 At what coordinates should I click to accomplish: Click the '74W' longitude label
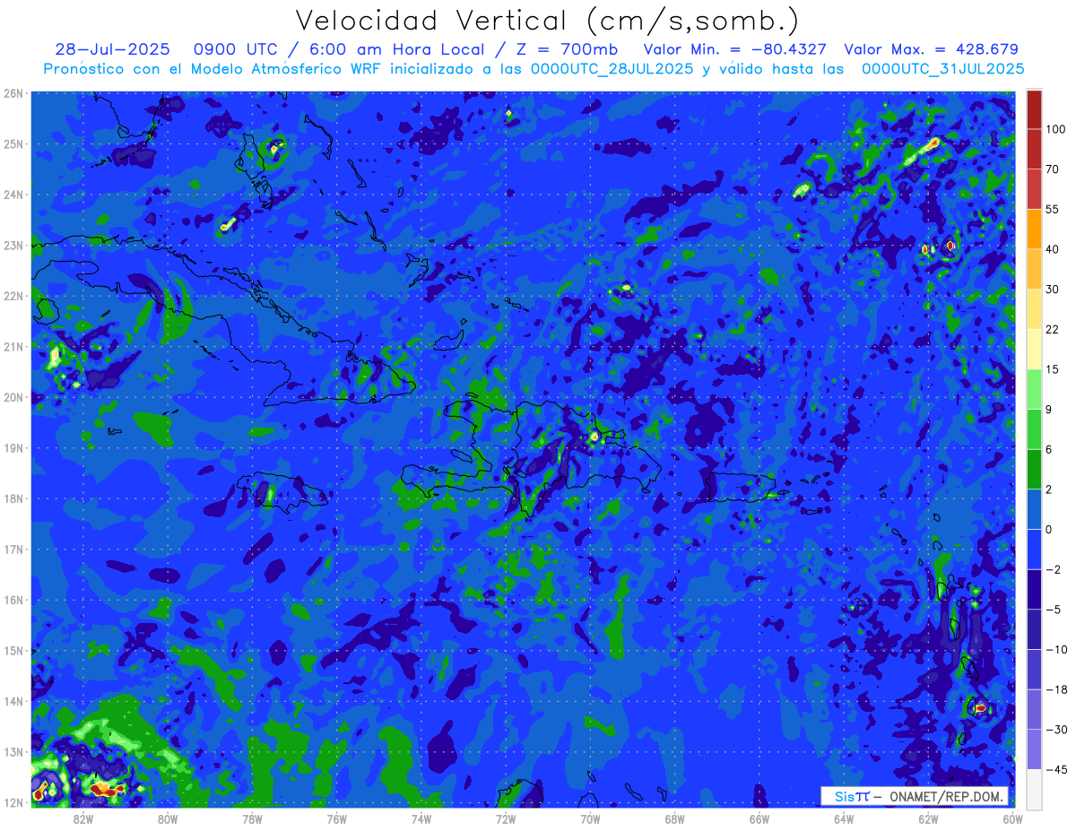(421, 818)
